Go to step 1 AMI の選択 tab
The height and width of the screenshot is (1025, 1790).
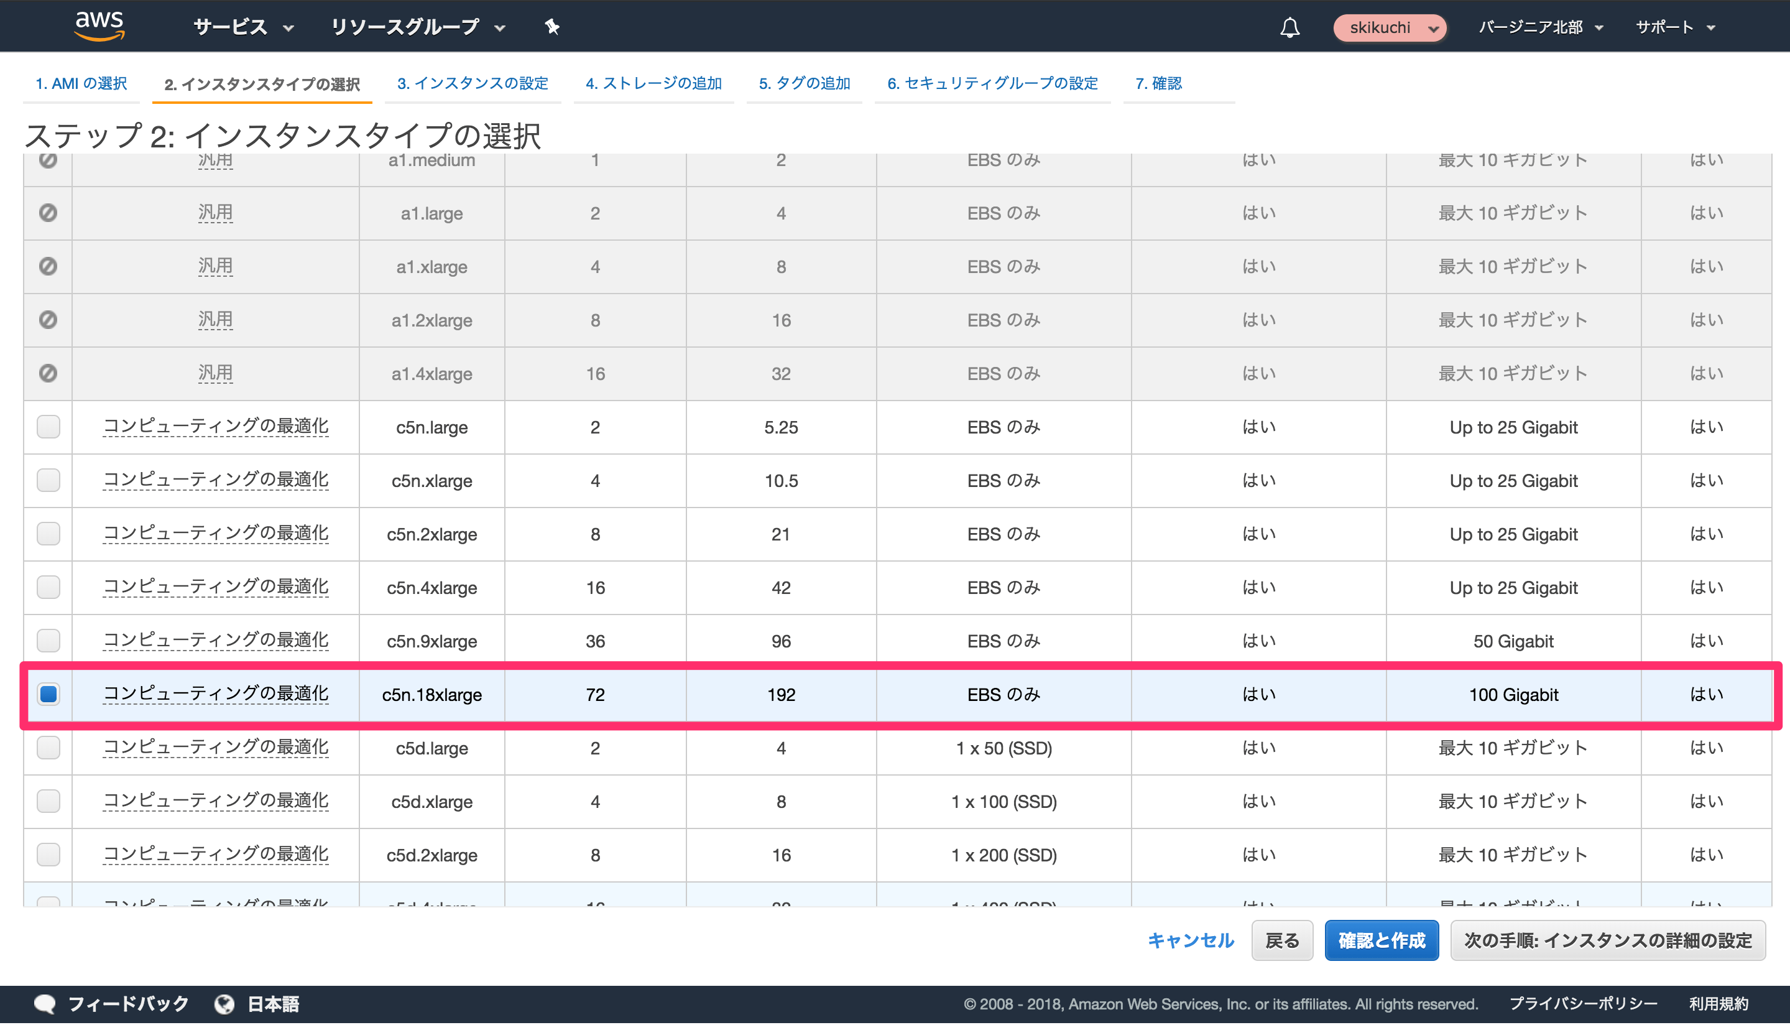point(81,83)
